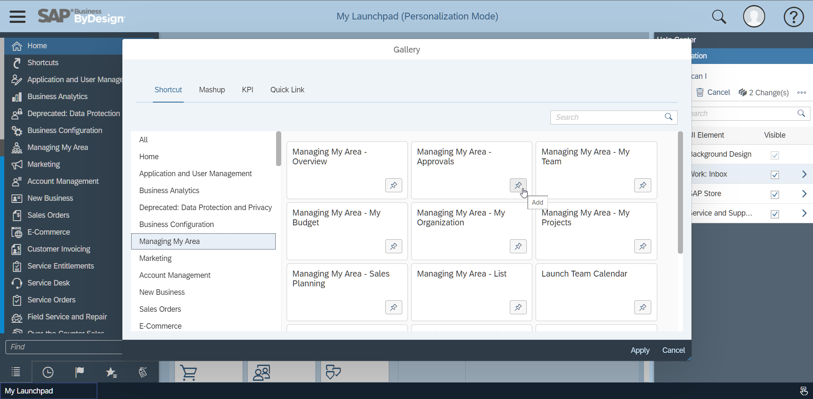Pin Managing My Area - My Projects
Viewport: 813px width, 399px height.
643,246
